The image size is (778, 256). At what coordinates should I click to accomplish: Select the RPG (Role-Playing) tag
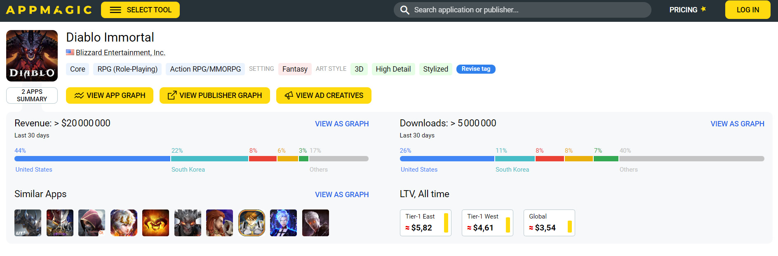point(127,69)
